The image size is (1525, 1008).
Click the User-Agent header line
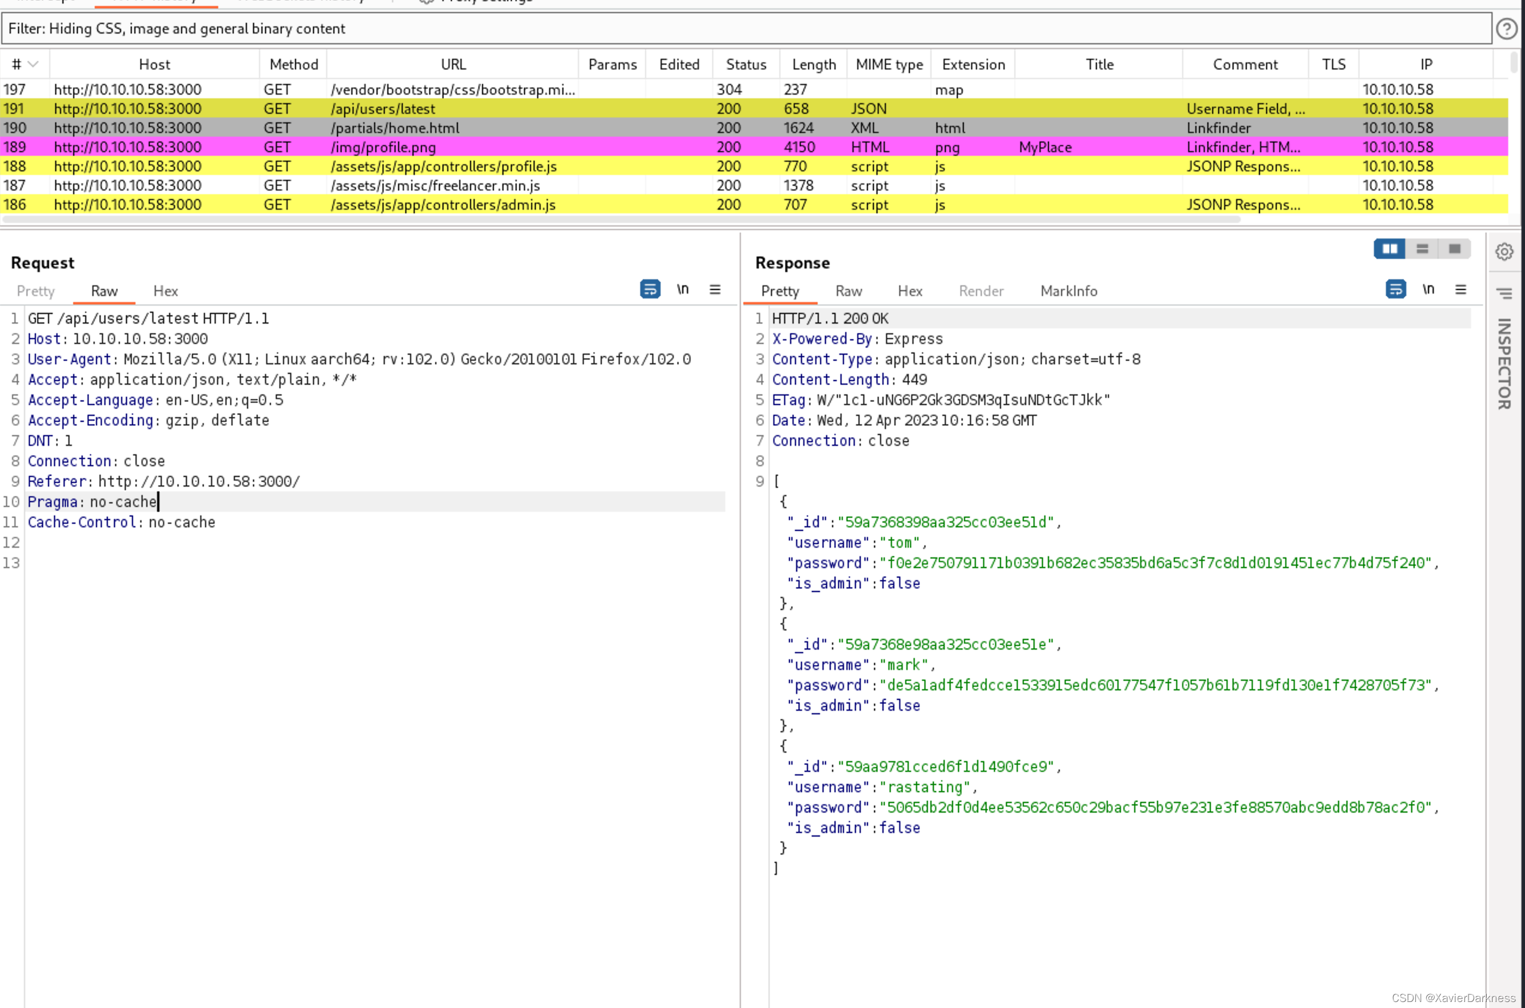[358, 360]
